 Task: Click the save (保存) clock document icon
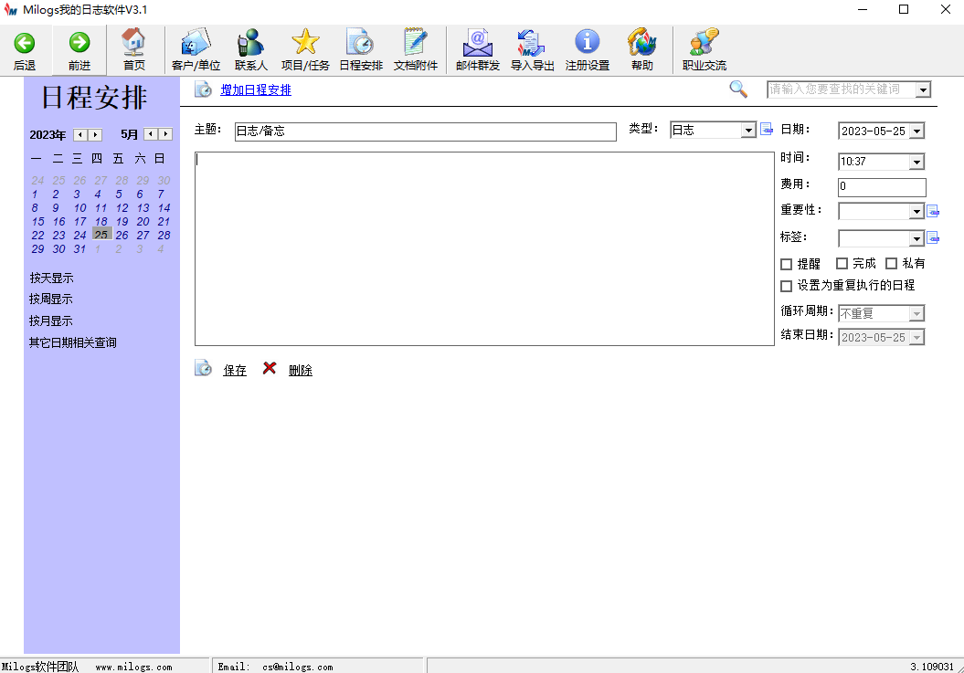point(204,368)
